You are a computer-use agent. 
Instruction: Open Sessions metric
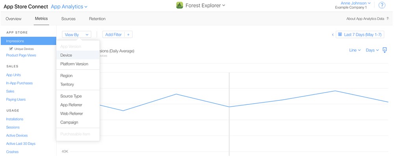(x=13, y=127)
